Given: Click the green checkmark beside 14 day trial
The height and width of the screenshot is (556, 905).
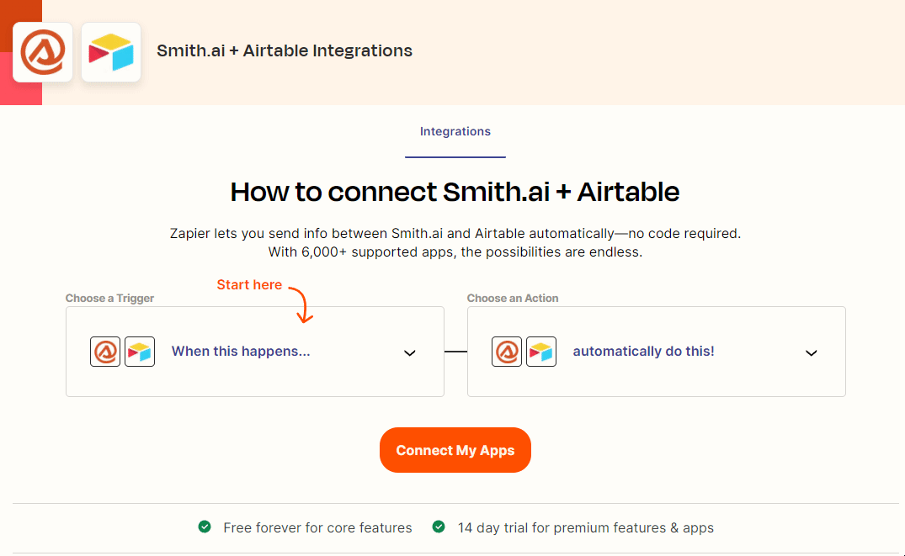Looking at the screenshot, I should (439, 527).
